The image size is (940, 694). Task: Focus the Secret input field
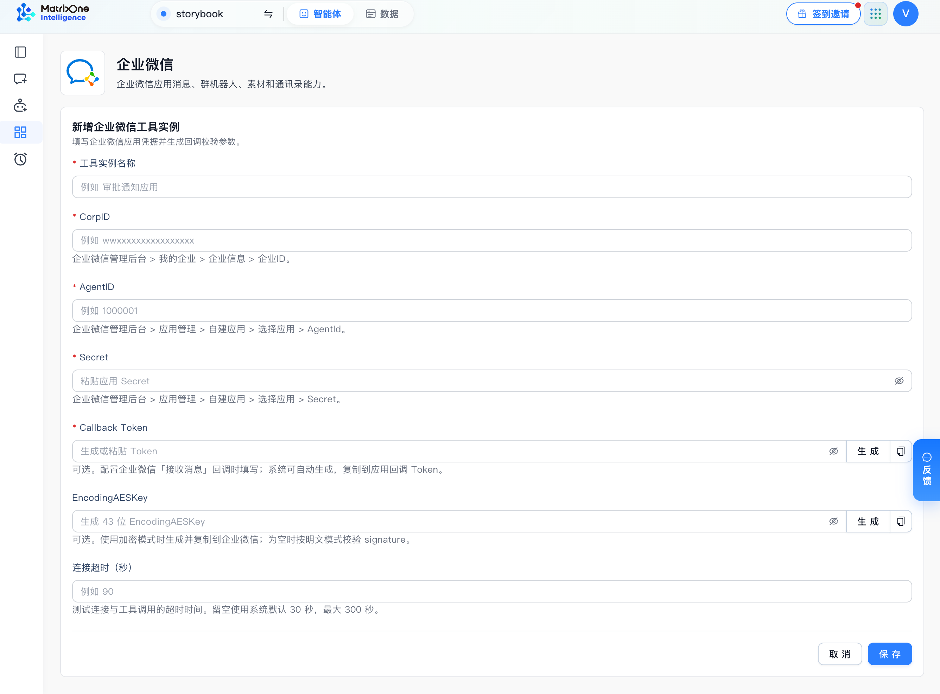(491, 381)
